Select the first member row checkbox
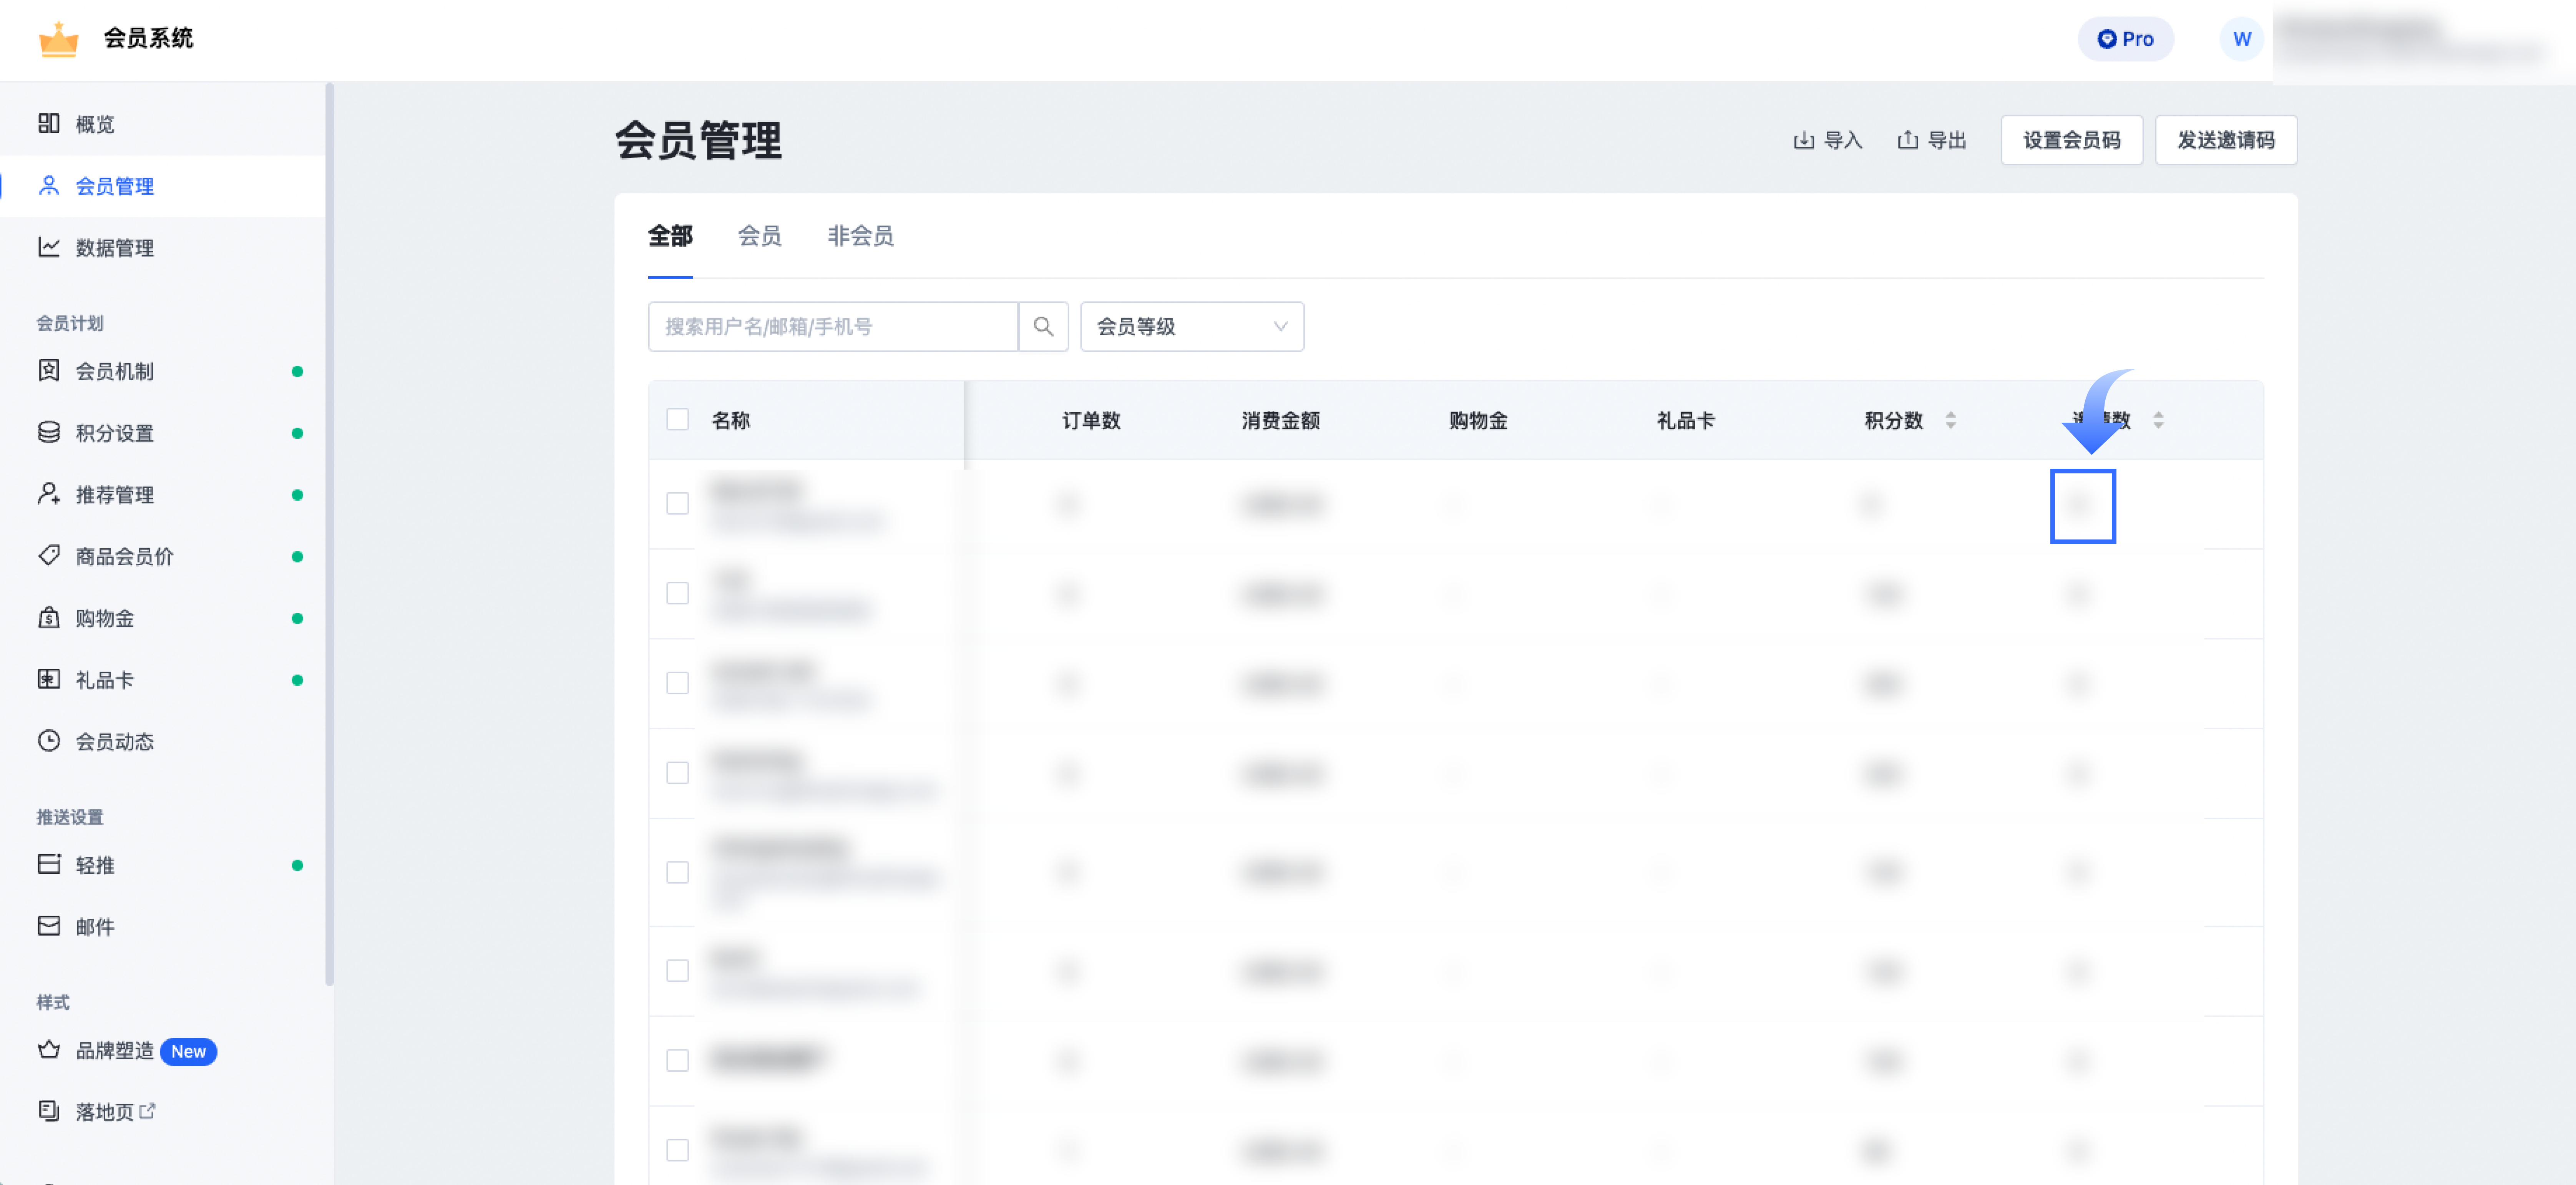The width and height of the screenshot is (2576, 1185). click(x=677, y=503)
